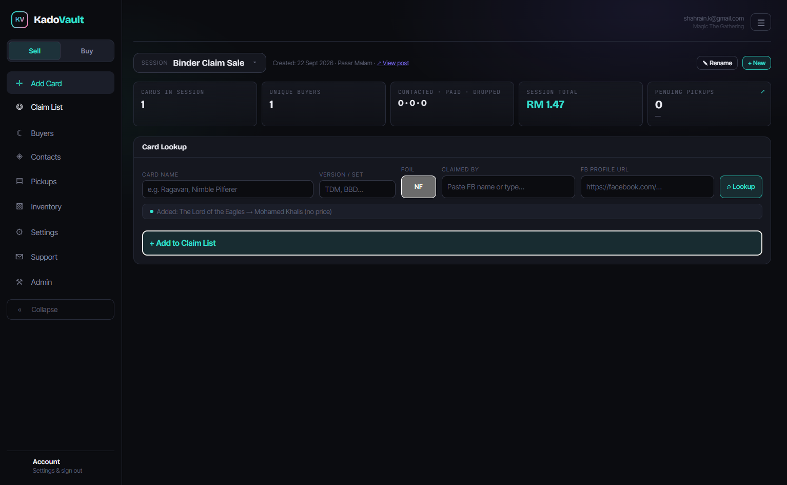The image size is (787, 485).
Task: Toggle the NF foil button
Action: point(419,187)
